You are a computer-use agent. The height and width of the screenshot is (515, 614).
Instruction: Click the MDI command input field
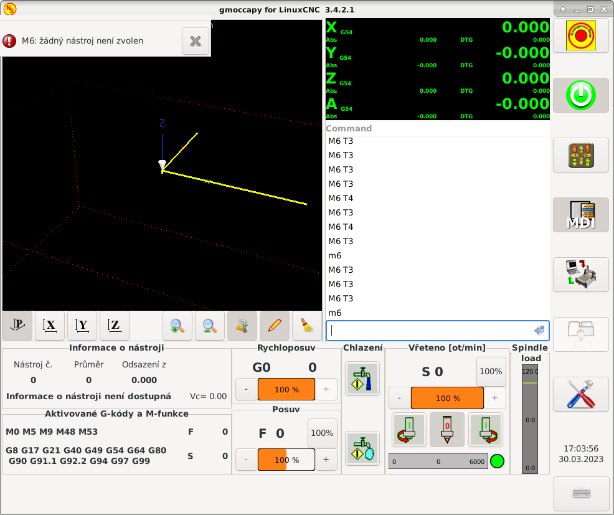click(x=430, y=331)
